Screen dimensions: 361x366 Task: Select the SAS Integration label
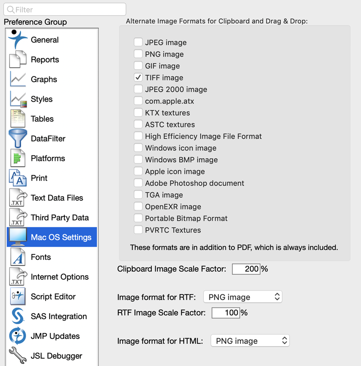(59, 316)
